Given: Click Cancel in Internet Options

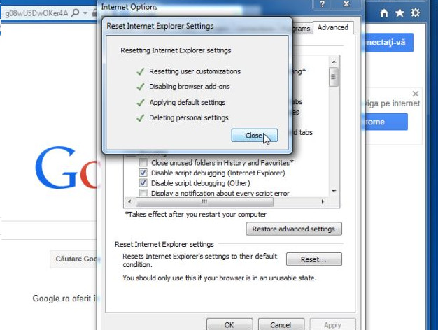Looking at the screenshot, I should pyautogui.click(x=281, y=324).
